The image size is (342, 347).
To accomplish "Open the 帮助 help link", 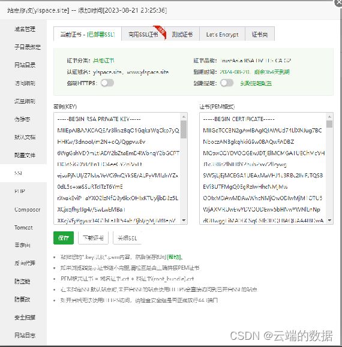I will pos(174,257).
